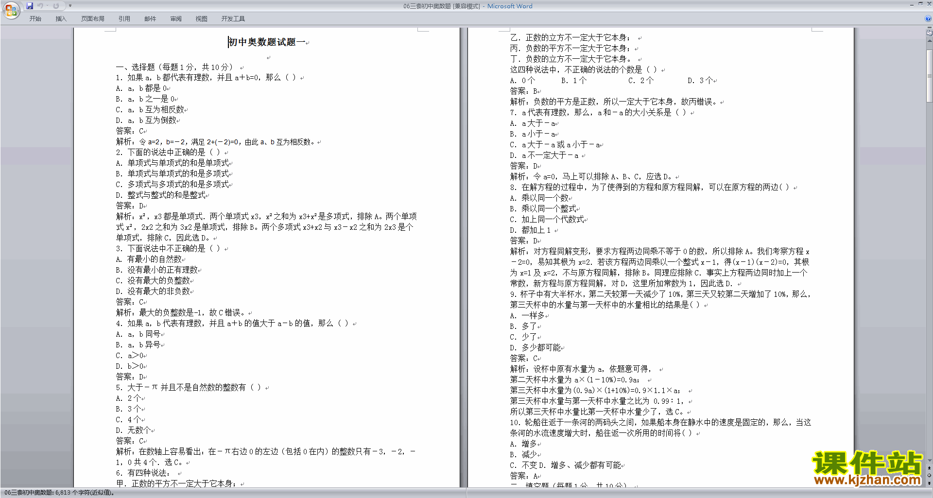
Task: Open the Select Browse Object button
Action: (930, 476)
